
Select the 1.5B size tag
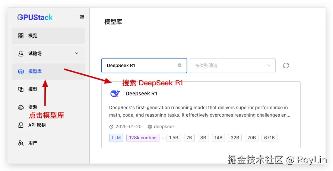tap(174, 137)
